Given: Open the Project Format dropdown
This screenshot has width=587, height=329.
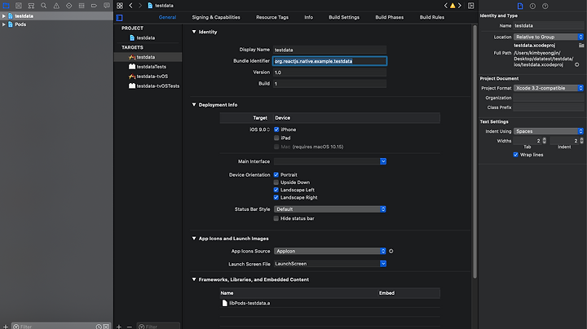Looking at the screenshot, I should click(x=549, y=88).
